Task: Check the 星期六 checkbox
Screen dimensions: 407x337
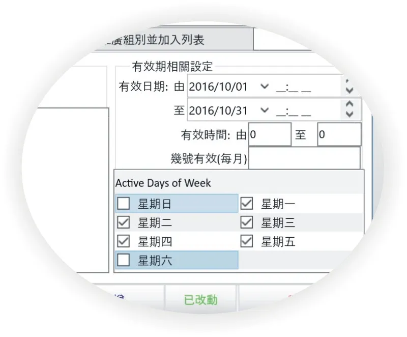Action: coord(123,260)
